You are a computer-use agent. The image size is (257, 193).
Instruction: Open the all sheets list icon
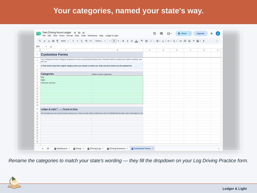pyautogui.click(x=48, y=148)
